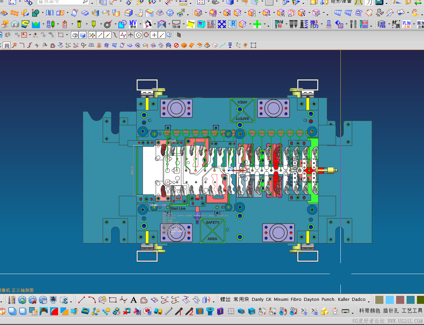The image size is (424, 325).
Task: Click the blue R icon
Action: (232, 24)
